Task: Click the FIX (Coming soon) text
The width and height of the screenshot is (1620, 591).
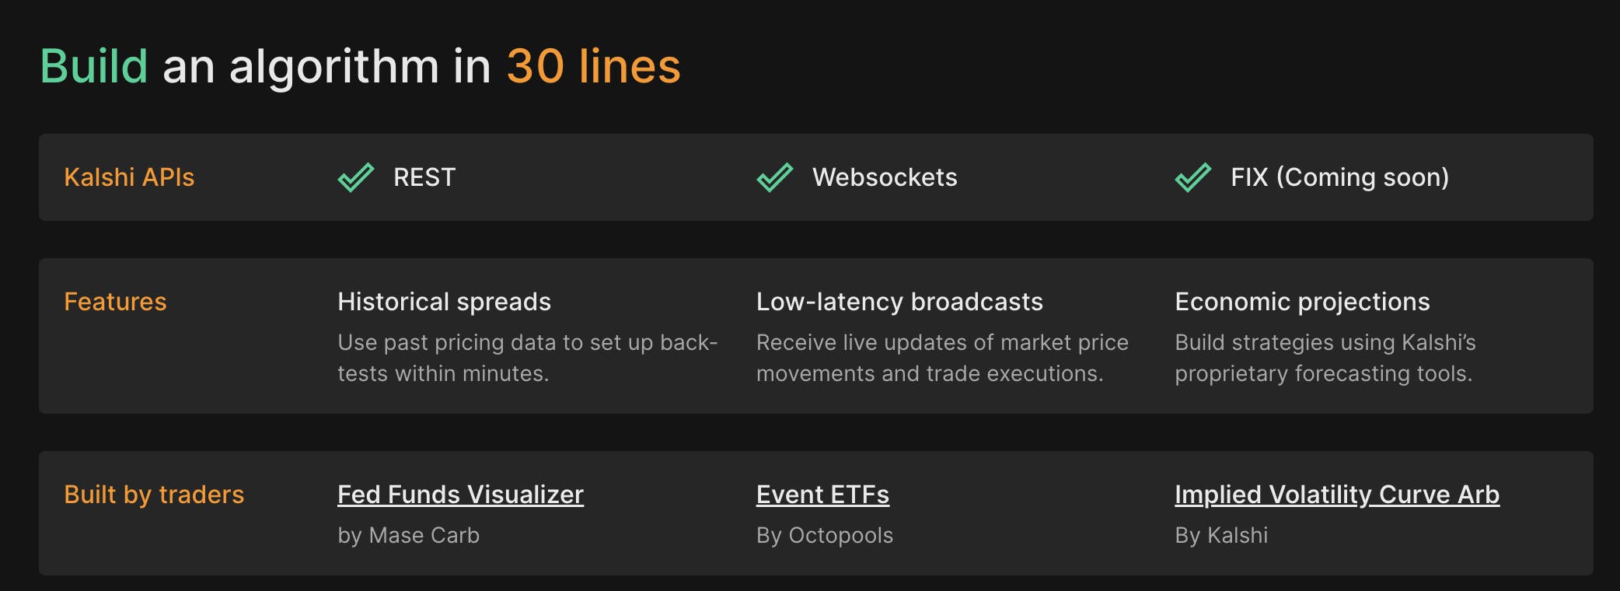Action: pyautogui.click(x=1339, y=177)
